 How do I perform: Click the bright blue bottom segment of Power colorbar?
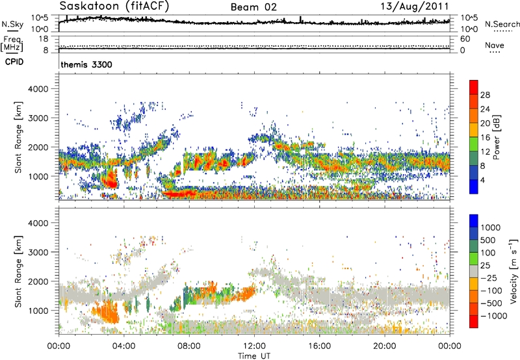coord(474,186)
